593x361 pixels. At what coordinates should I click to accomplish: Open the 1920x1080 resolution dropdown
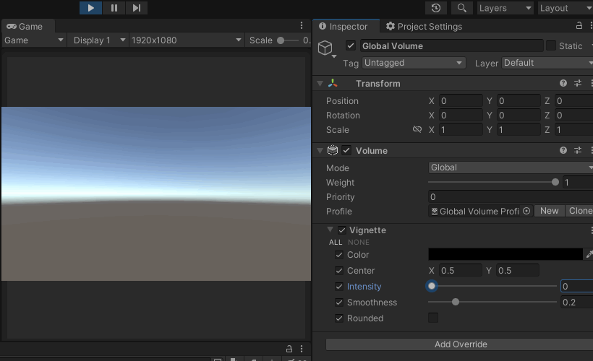[x=186, y=40]
